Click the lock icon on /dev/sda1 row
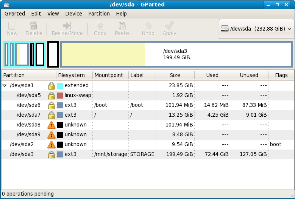The width and height of the screenshot is (295, 199). pos(52,86)
